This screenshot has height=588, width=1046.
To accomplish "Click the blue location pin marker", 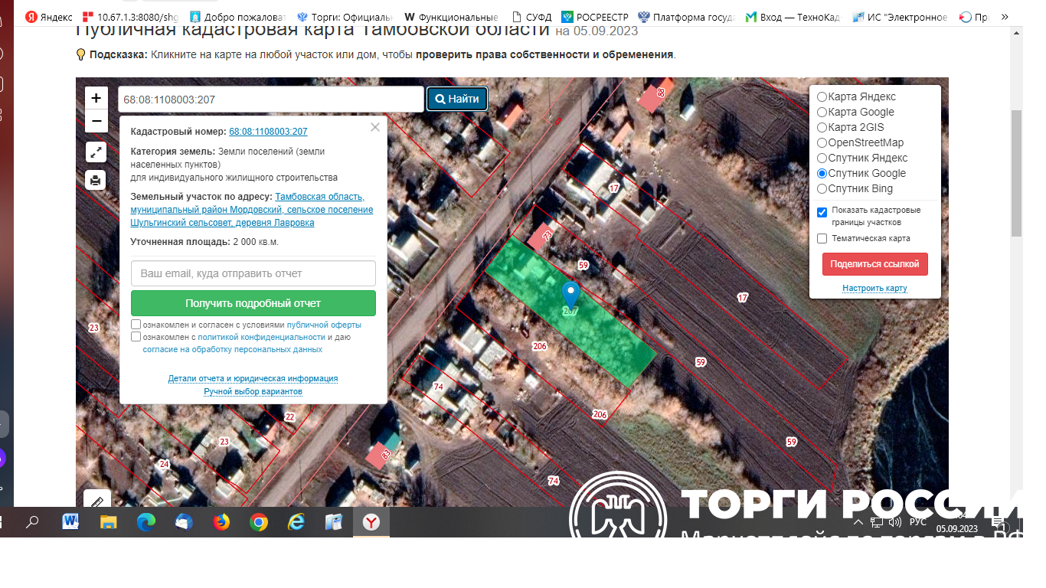I will (570, 295).
